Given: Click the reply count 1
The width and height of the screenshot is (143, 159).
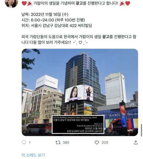Looking at the screenshot, I should click(29, 143).
